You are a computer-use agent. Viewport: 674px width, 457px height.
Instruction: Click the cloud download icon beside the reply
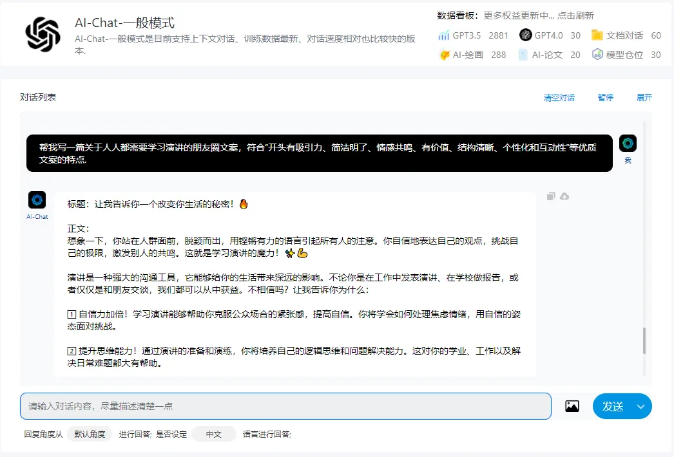pos(564,196)
